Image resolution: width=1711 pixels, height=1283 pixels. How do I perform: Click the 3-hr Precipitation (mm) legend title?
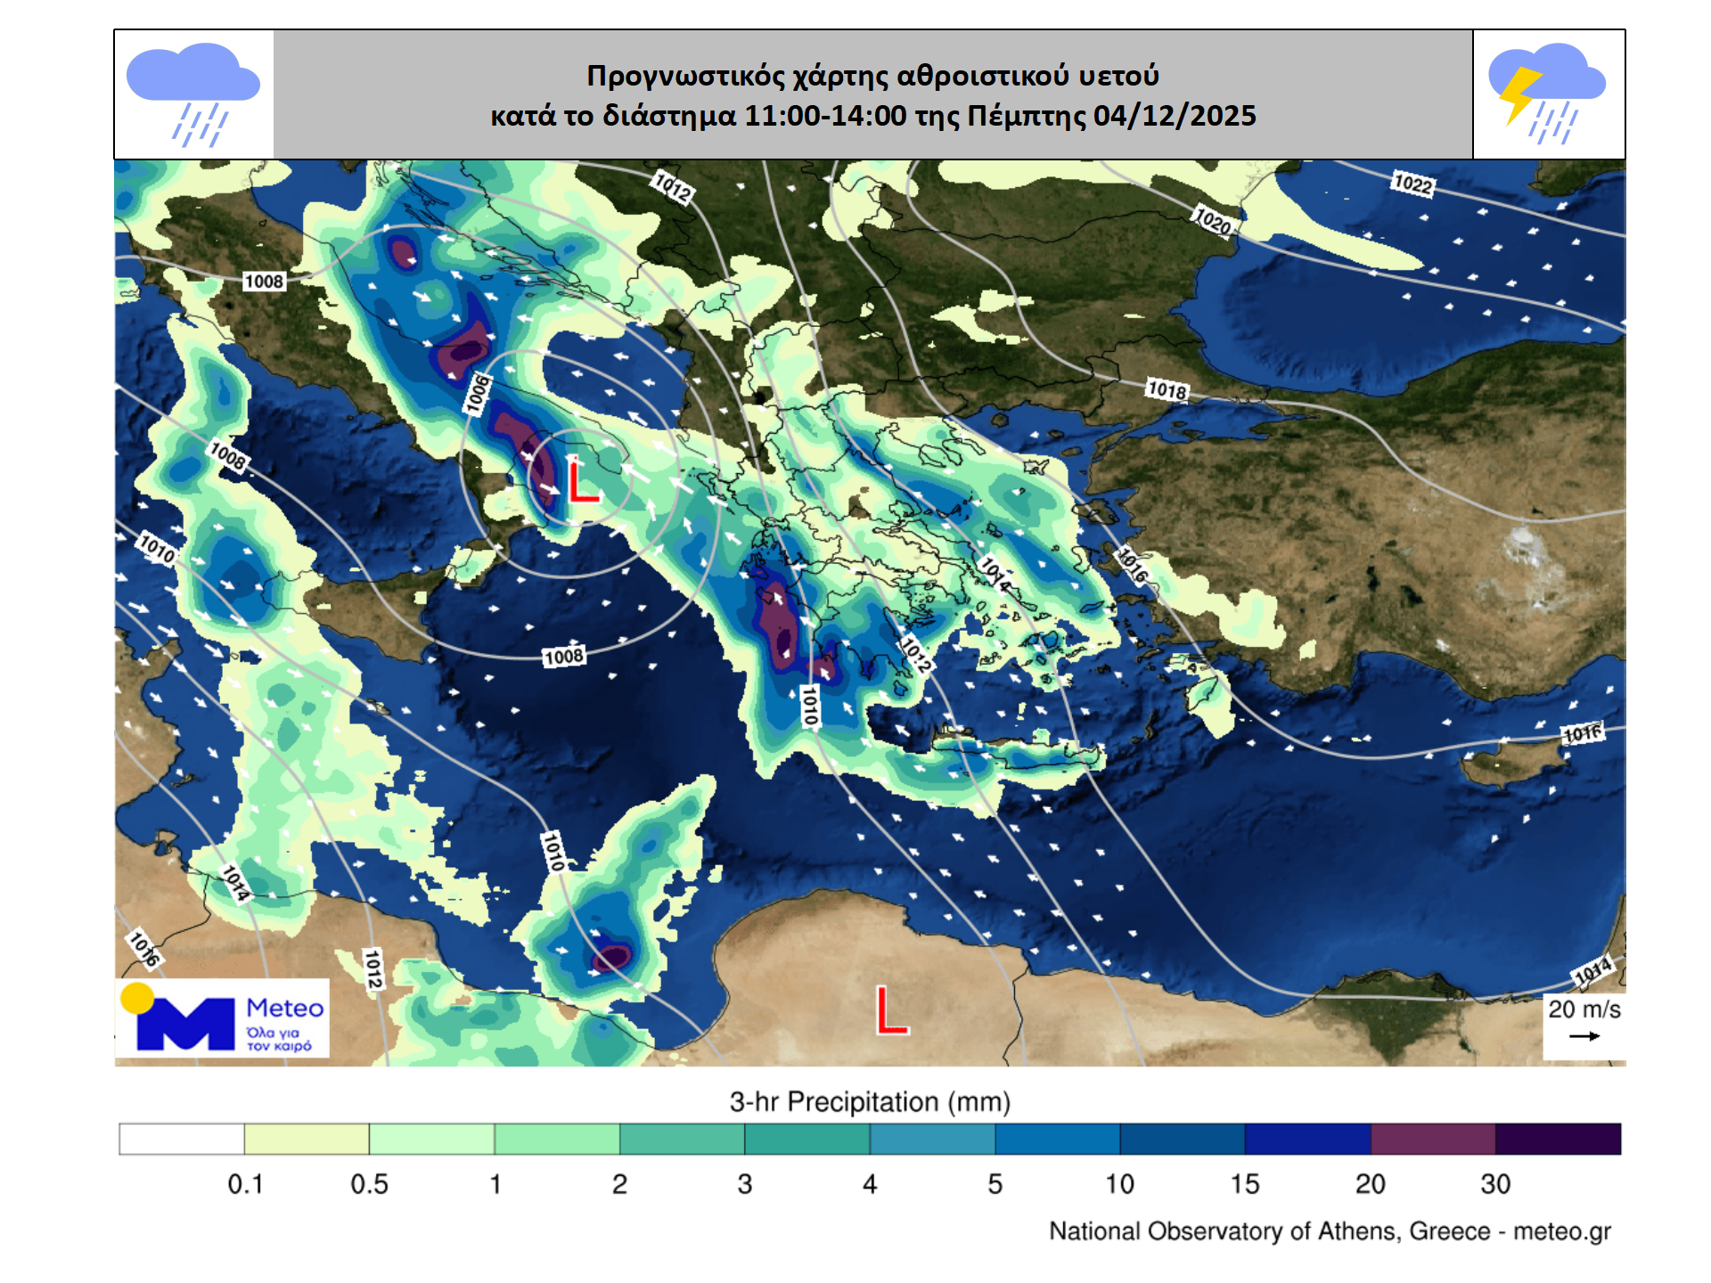pos(870,1102)
